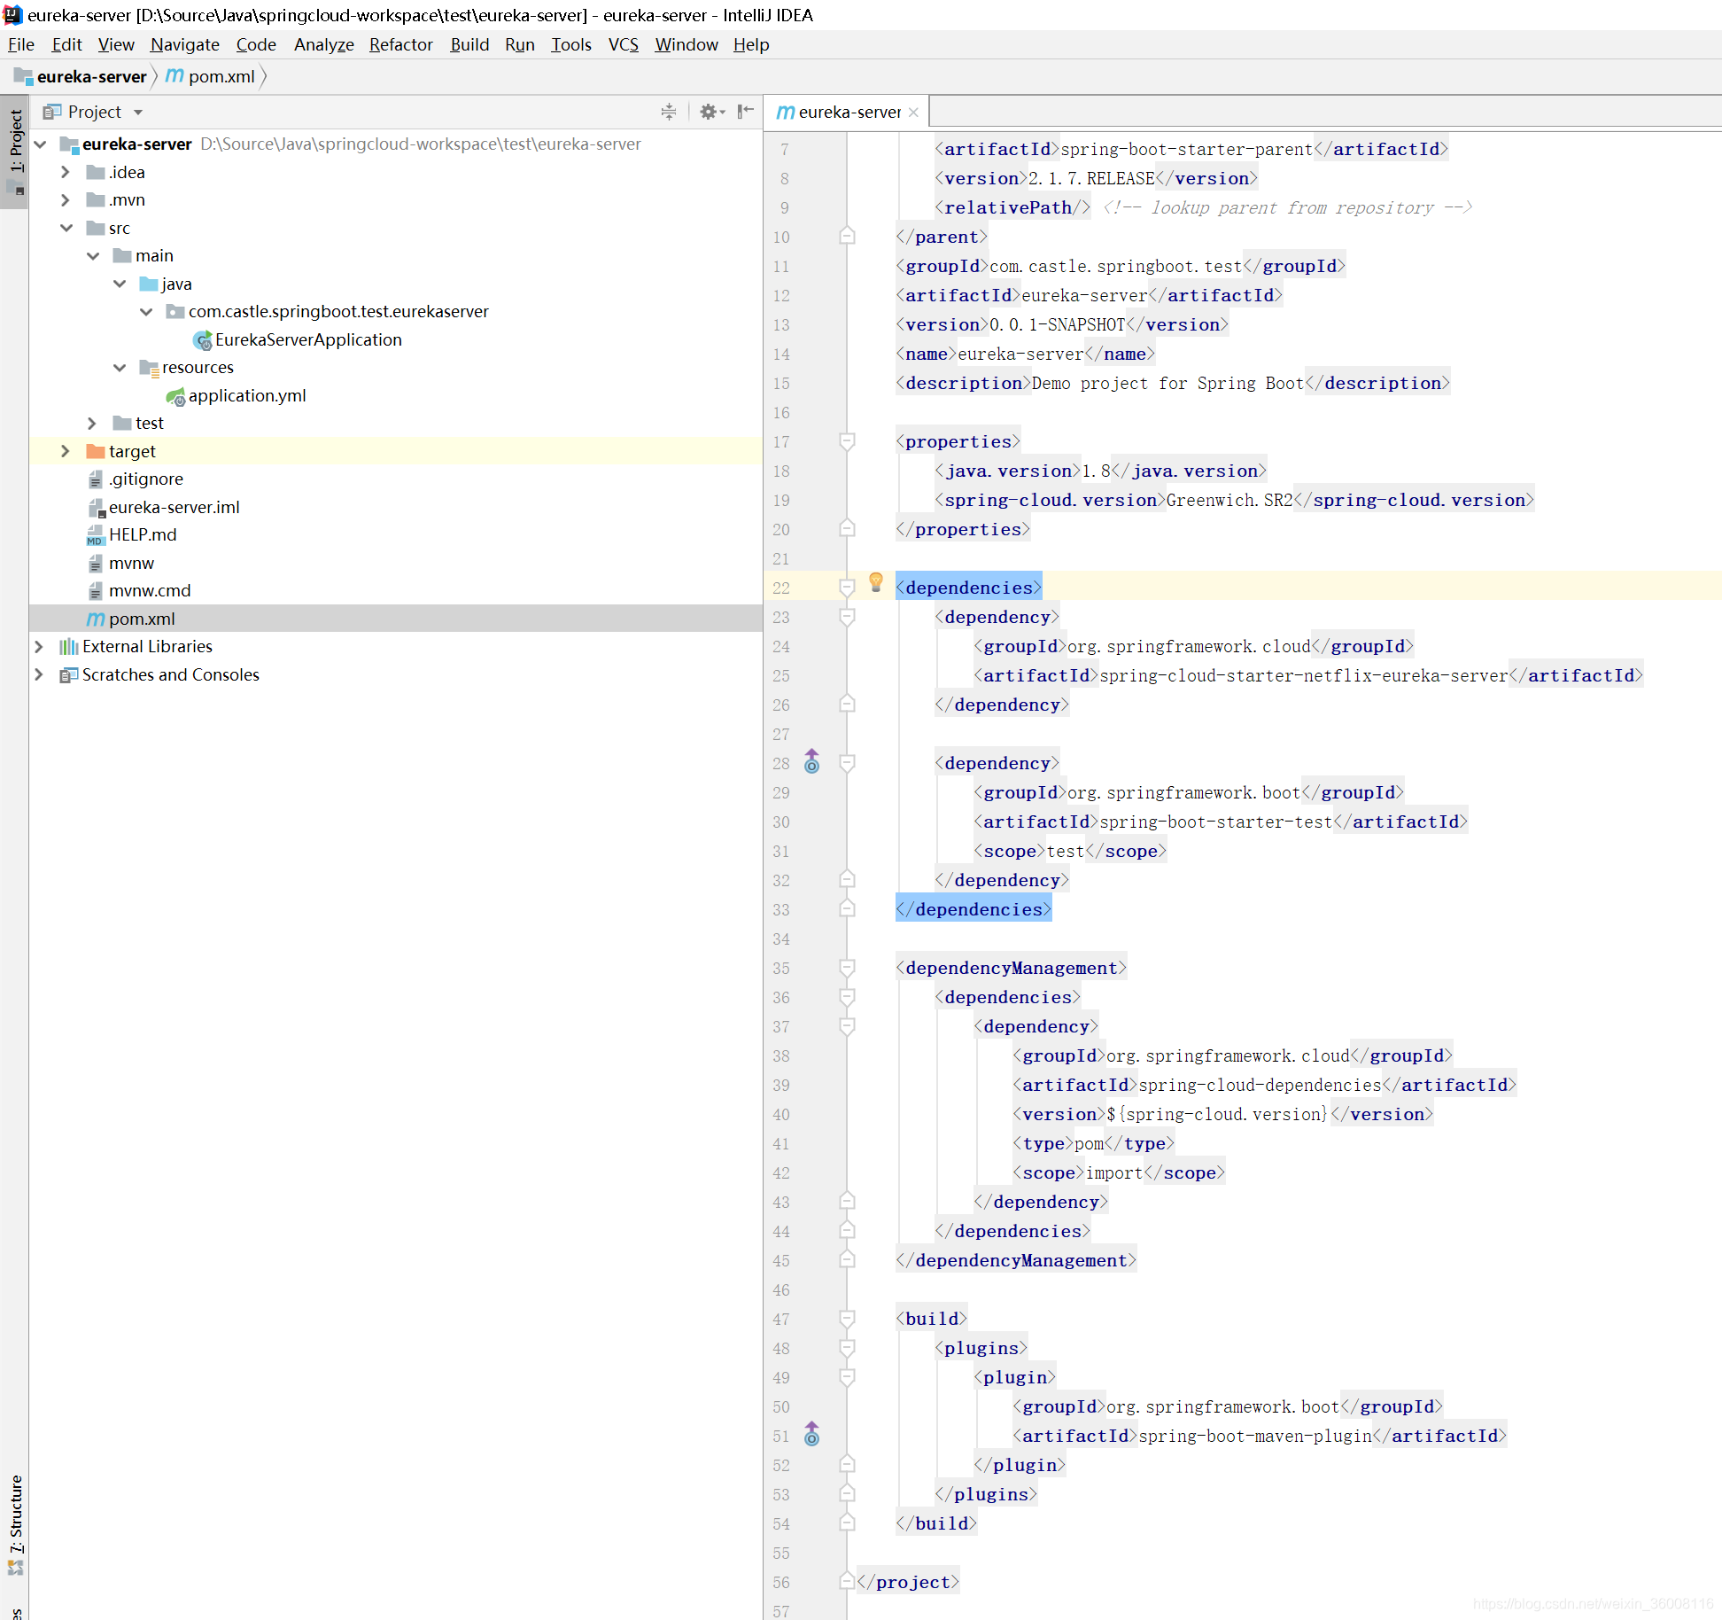The width and height of the screenshot is (1722, 1620).
Task: Open the Help menu
Action: [751, 44]
